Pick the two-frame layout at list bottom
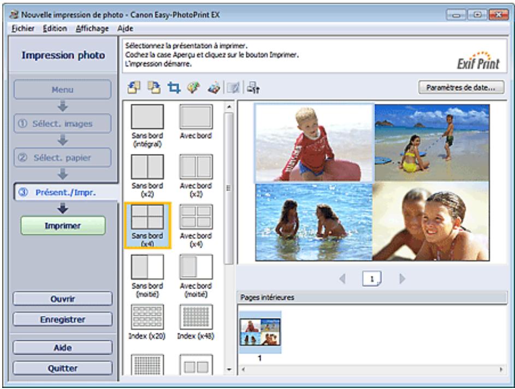 coord(196,365)
